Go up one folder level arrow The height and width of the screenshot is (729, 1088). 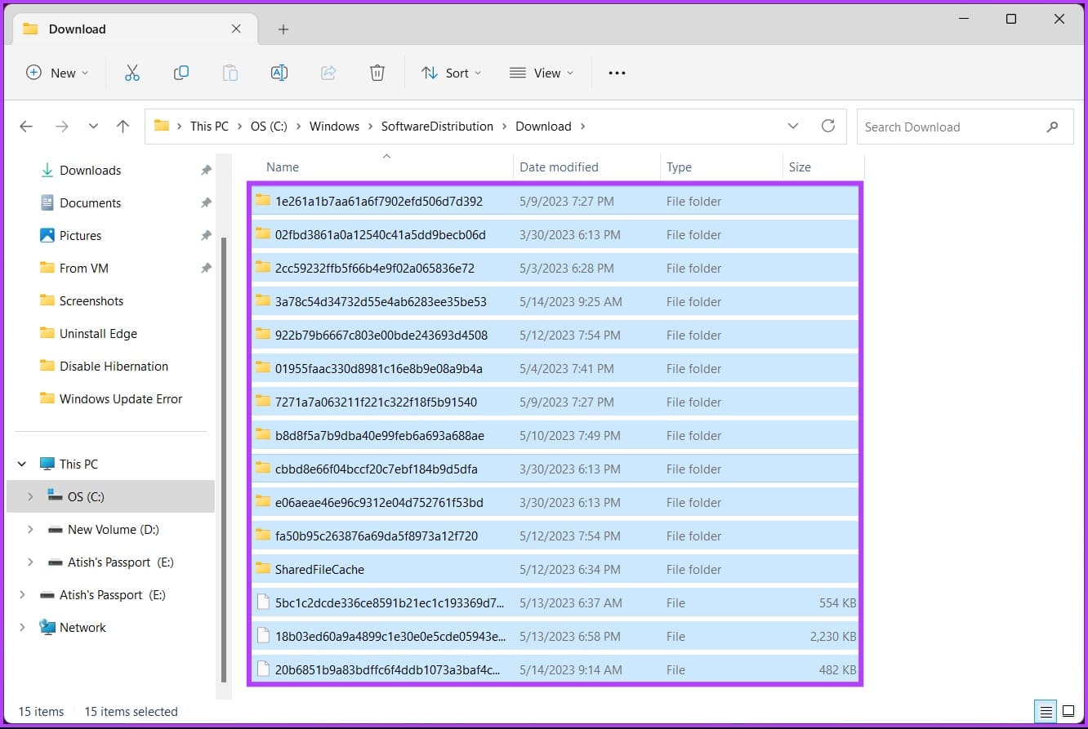[123, 127]
